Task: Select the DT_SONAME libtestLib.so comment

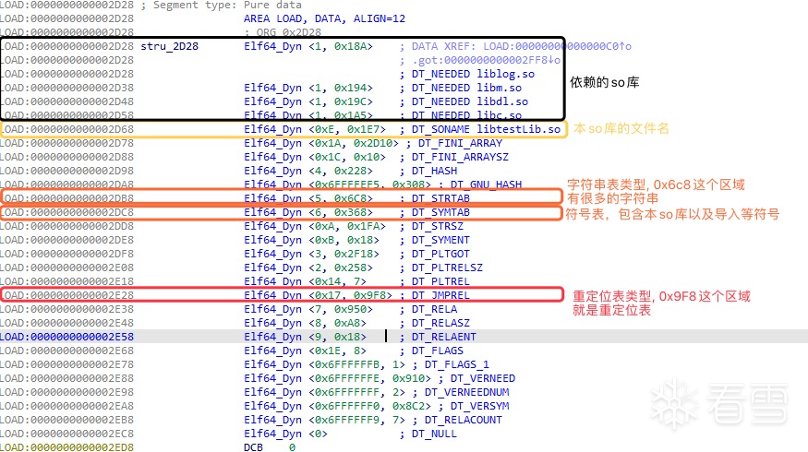Action: click(x=486, y=129)
